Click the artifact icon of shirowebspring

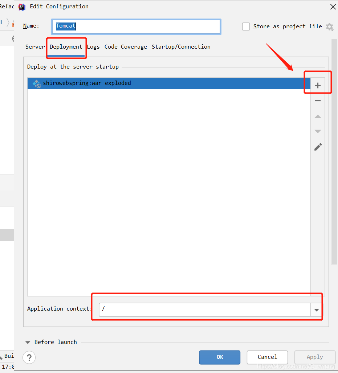pyautogui.click(x=37, y=83)
